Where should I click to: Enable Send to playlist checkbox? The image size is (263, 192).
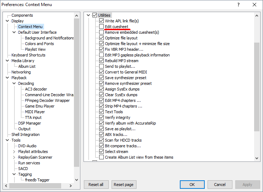[x=102, y=66]
